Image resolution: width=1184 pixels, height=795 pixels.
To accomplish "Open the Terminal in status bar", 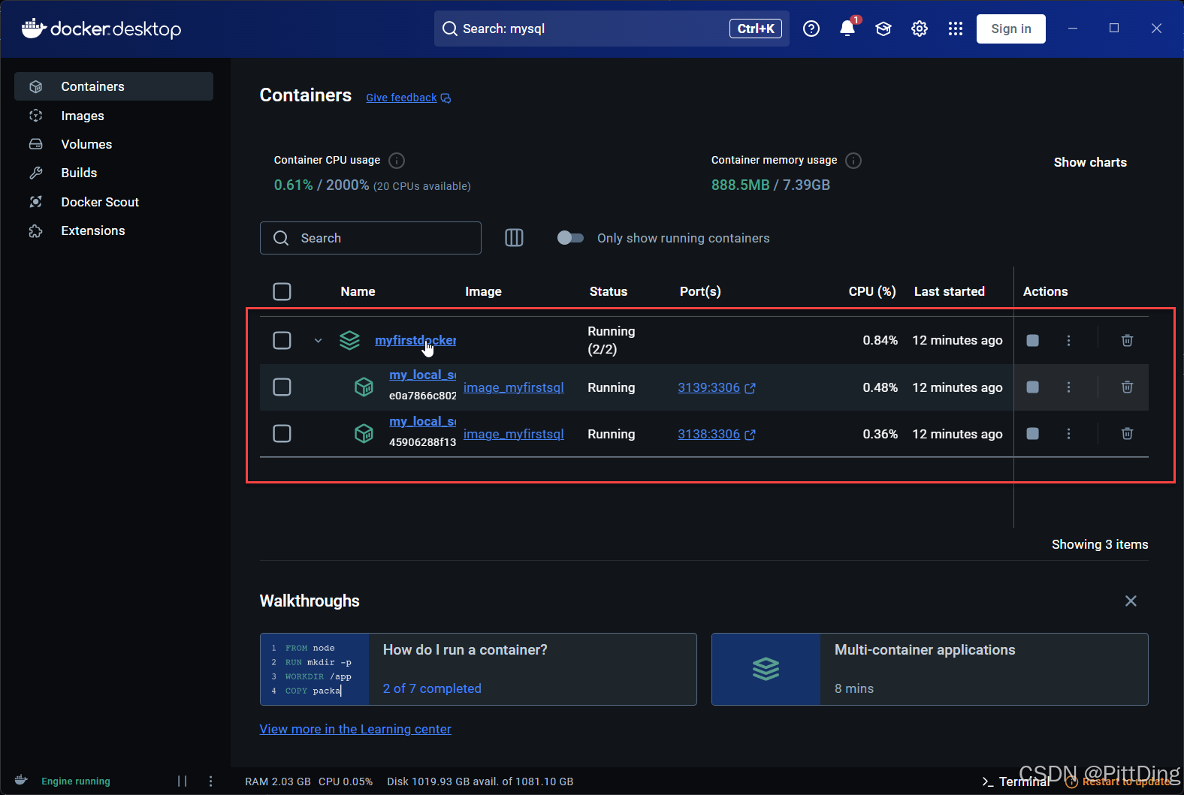I will pos(1016,781).
